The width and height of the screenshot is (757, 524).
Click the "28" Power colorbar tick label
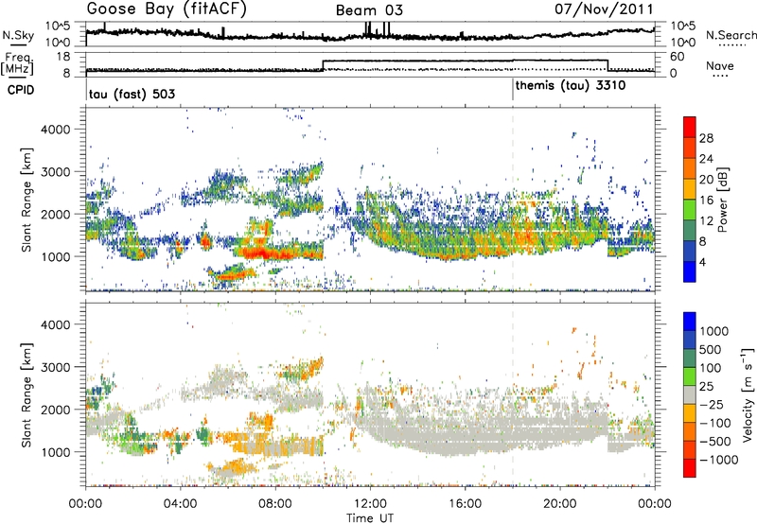point(706,138)
